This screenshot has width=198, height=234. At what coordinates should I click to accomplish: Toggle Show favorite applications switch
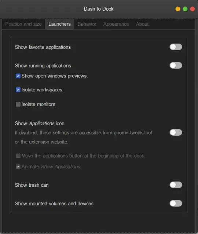pos(176,47)
